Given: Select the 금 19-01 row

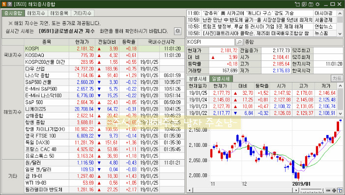Looking at the screenshot, I should 104,176.
